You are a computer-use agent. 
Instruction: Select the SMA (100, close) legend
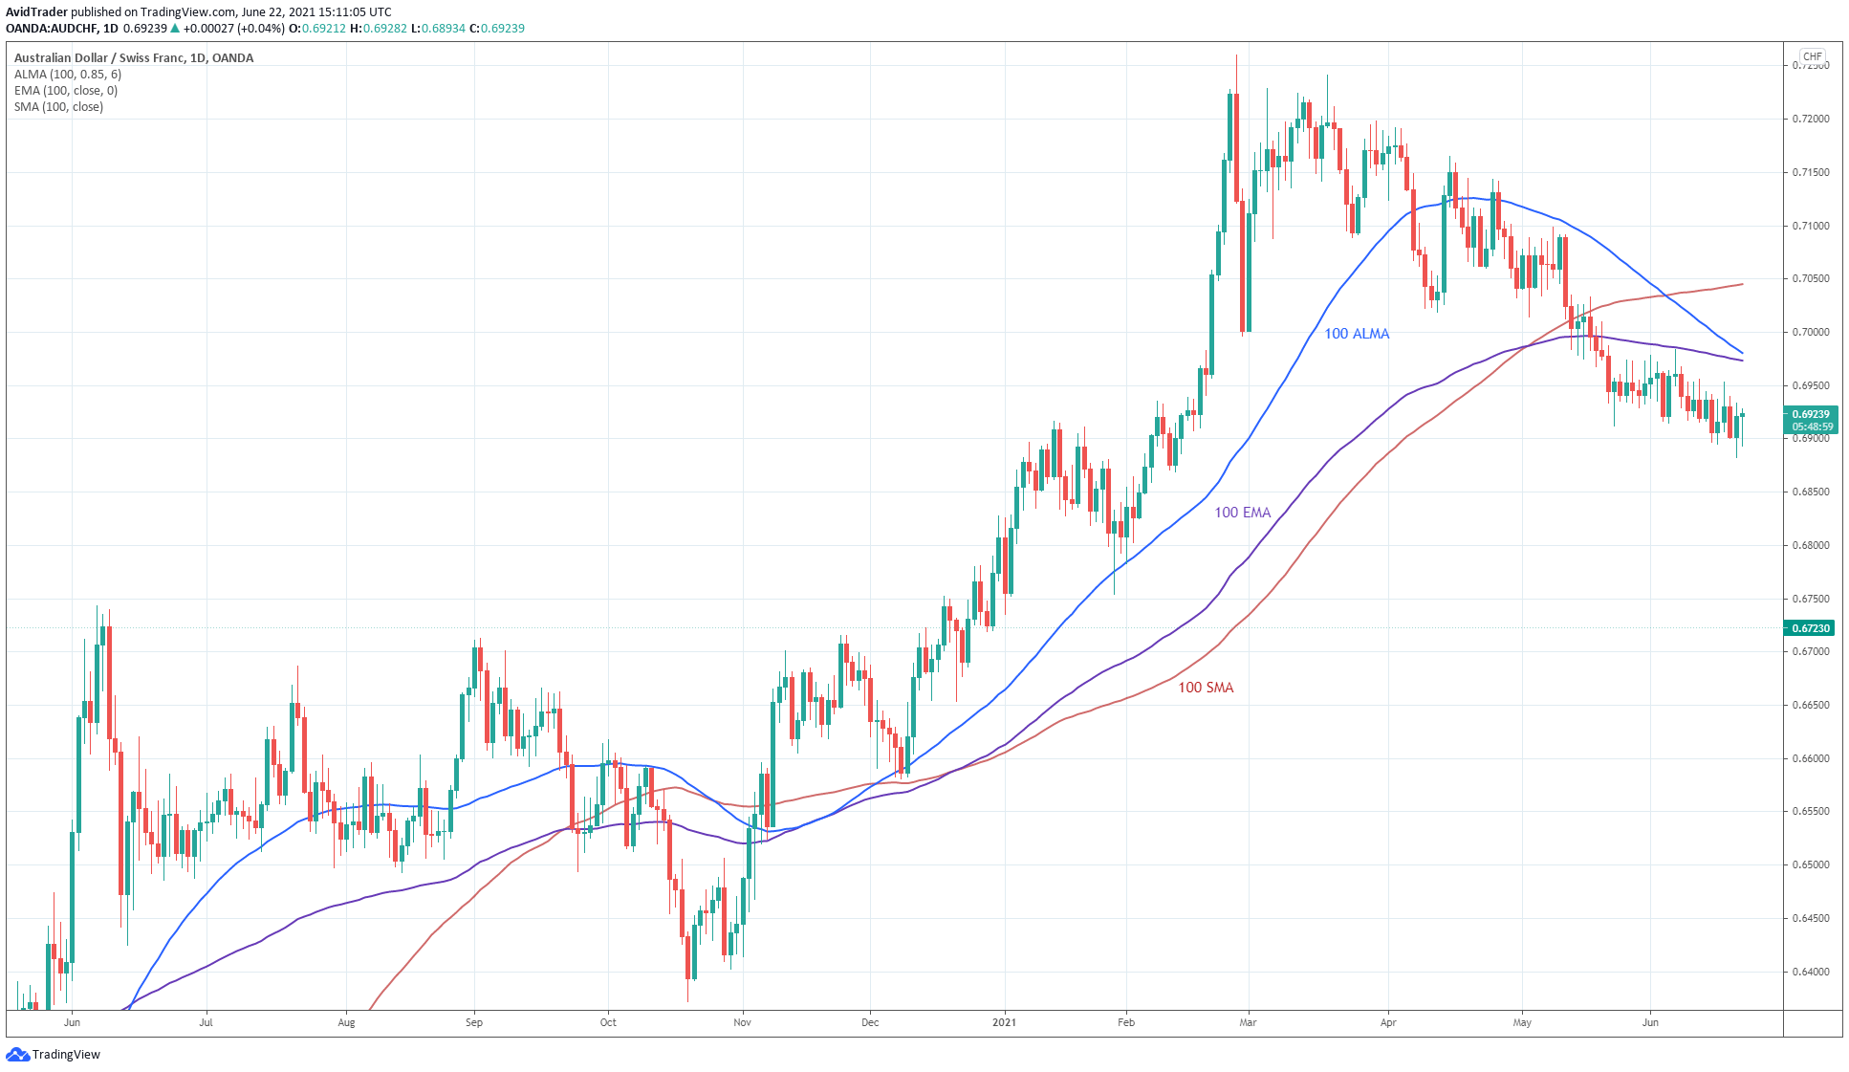58,106
